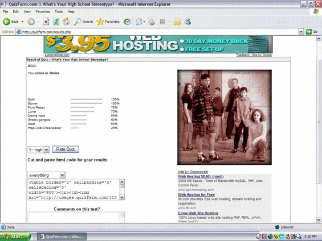Print the page with the printer icon
322x241 pixels.
click(152, 22)
